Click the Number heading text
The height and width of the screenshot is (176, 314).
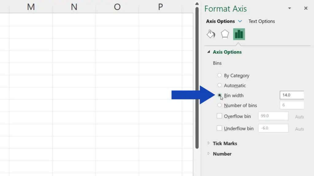click(222, 154)
